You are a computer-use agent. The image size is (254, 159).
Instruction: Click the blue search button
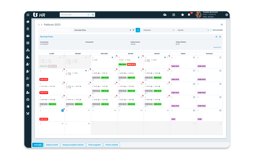[138, 30]
